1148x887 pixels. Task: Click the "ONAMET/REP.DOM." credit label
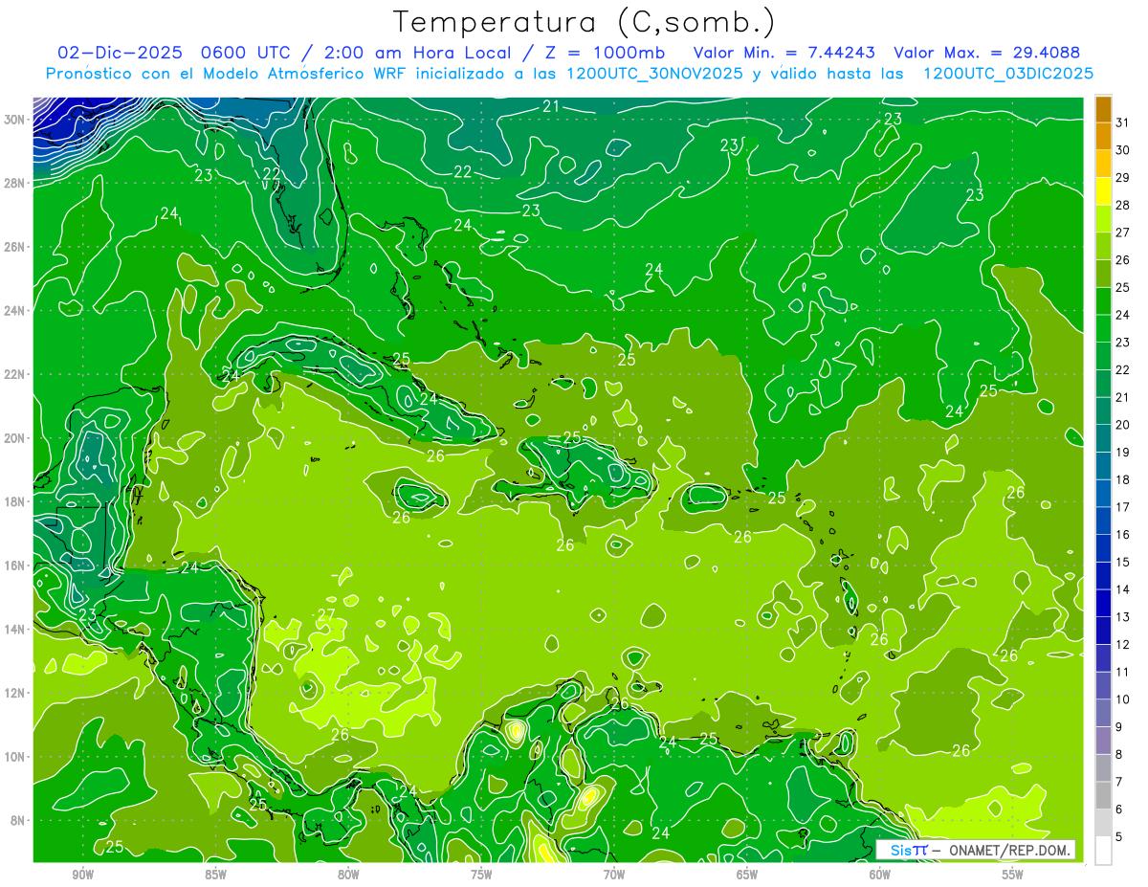point(1010,850)
